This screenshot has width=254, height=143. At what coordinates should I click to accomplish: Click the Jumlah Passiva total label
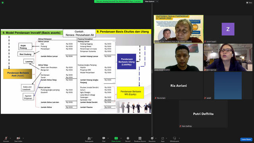(x=87, y=107)
